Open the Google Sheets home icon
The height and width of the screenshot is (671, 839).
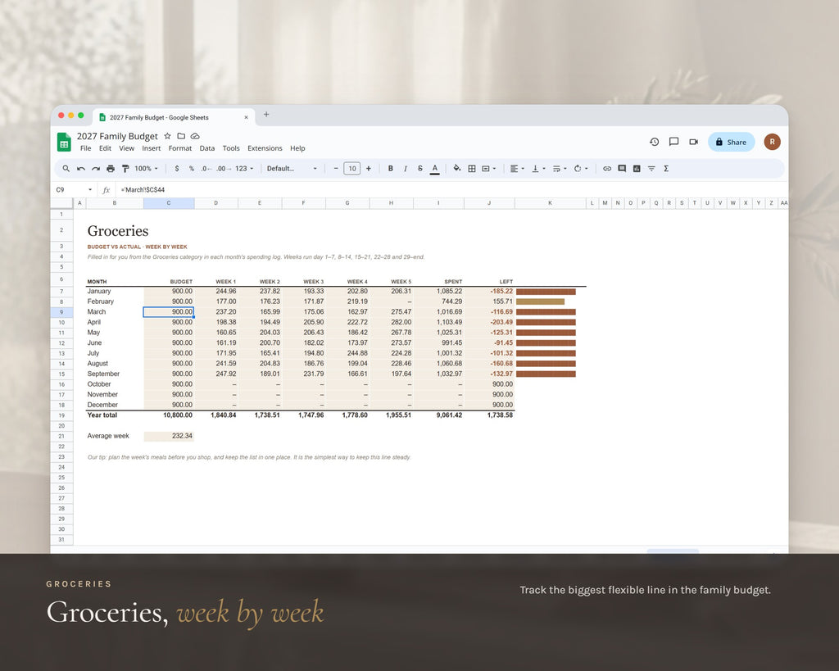(x=64, y=143)
